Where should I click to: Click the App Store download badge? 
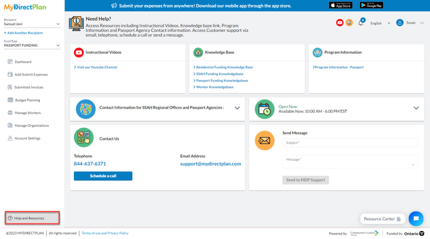click(x=340, y=5)
